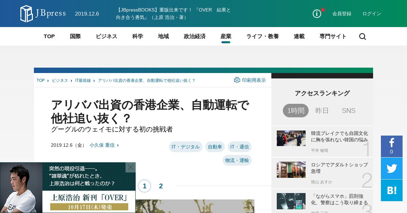Click the date 2019.12.6 in header
Screen dimensions: 407x213
(x=87, y=14)
